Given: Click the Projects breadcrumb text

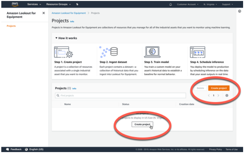Looking at the screenshot, I should click(x=95, y=13).
